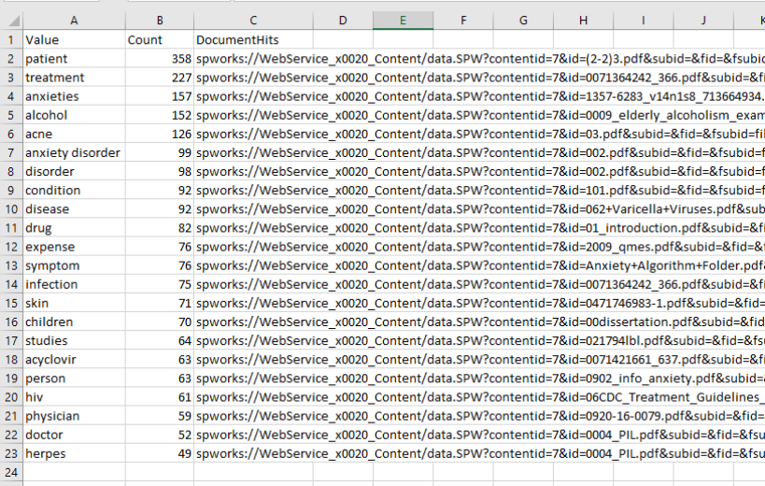The height and width of the screenshot is (486, 765).
Task: Select the 'herpes' cell
Action: pos(74,454)
